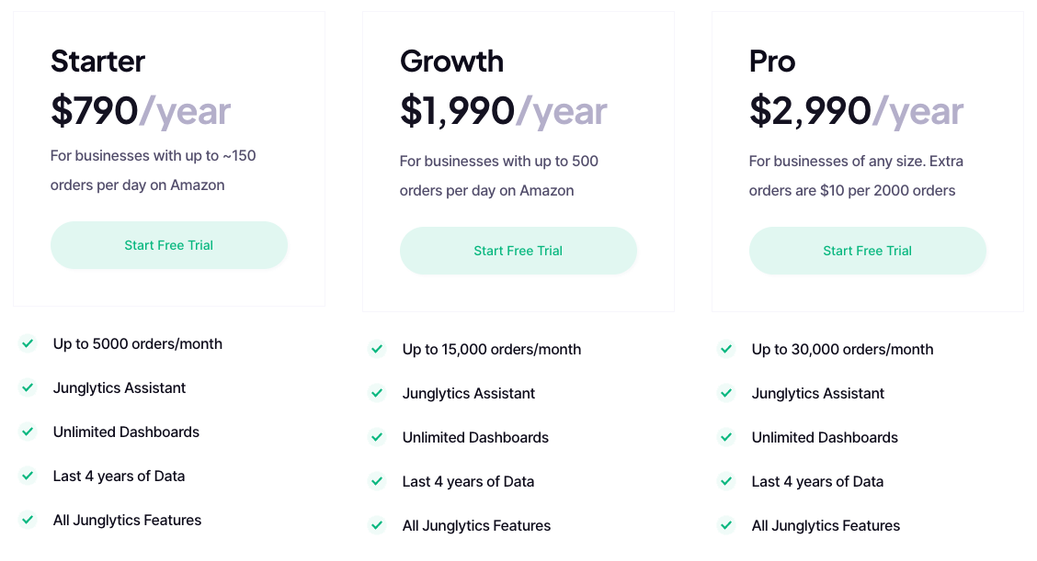Click Pro's All Junglytics Features text
Viewport: 1037px width, 561px height.
point(826,525)
